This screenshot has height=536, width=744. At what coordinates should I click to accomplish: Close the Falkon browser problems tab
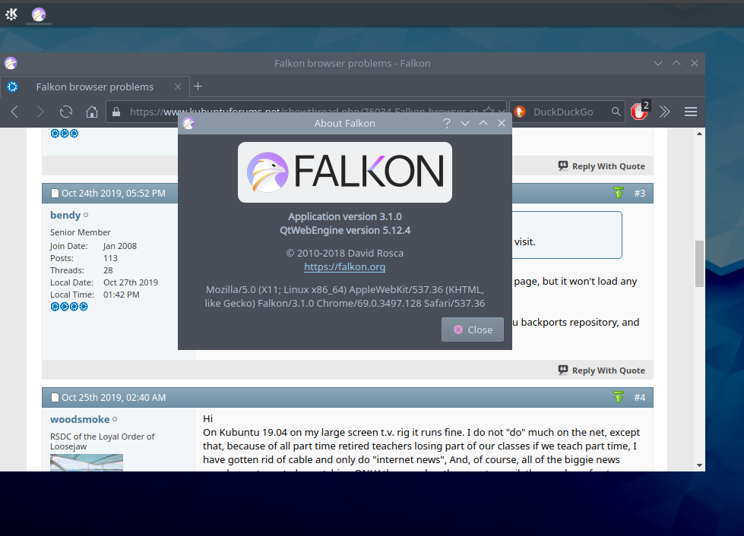tap(179, 87)
